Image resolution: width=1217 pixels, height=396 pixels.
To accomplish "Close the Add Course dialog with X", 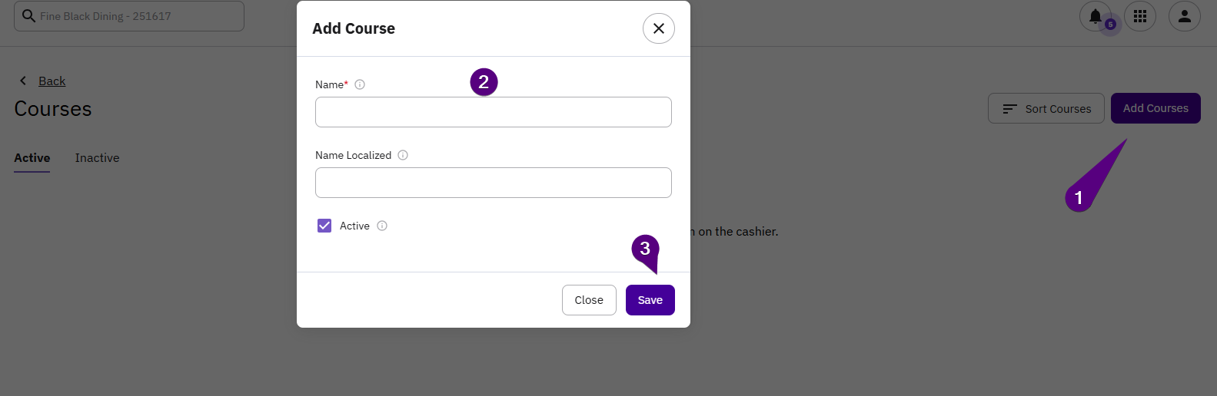I will pyautogui.click(x=659, y=28).
